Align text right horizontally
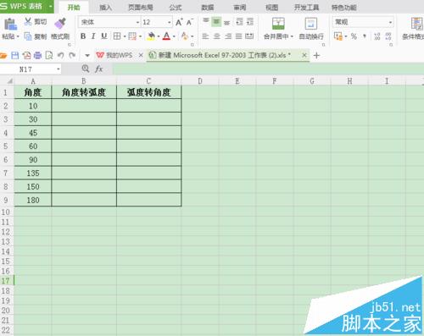The width and height of the screenshot is (424, 336). (228, 36)
